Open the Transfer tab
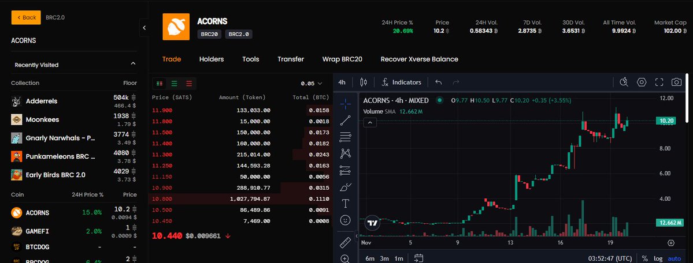Image resolution: width=693 pixels, height=263 pixels. [290, 59]
